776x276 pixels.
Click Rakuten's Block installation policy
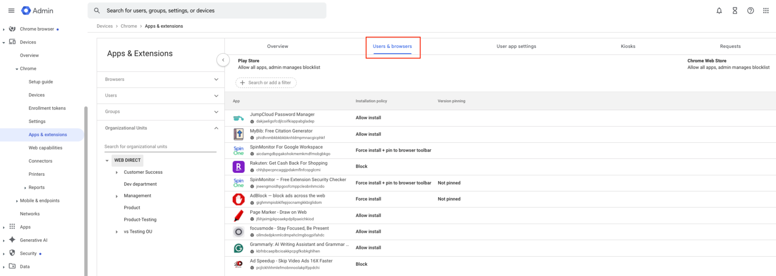click(361, 167)
